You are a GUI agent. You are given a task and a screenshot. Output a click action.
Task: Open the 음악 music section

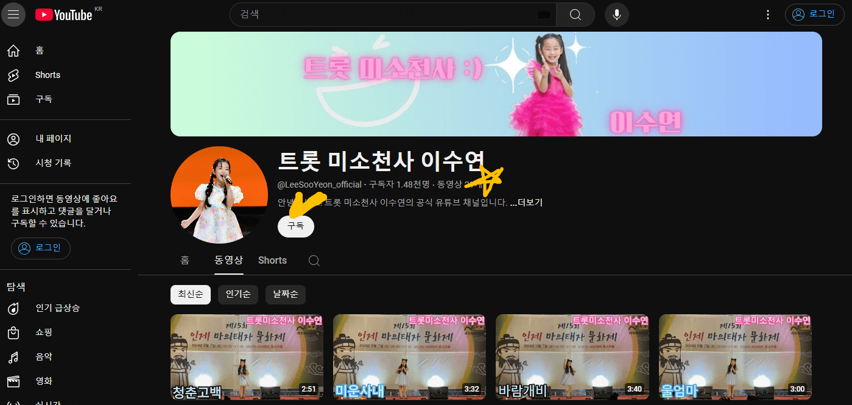pos(44,356)
